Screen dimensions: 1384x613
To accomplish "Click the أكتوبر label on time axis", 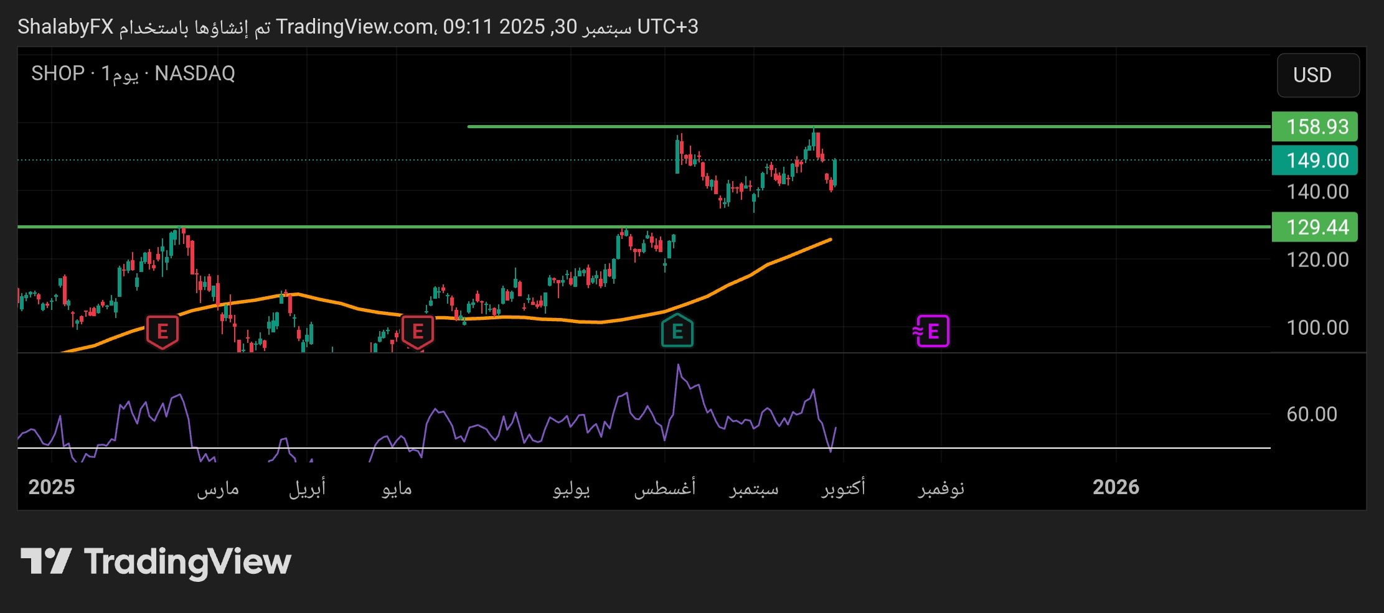I will tap(843, 489).
